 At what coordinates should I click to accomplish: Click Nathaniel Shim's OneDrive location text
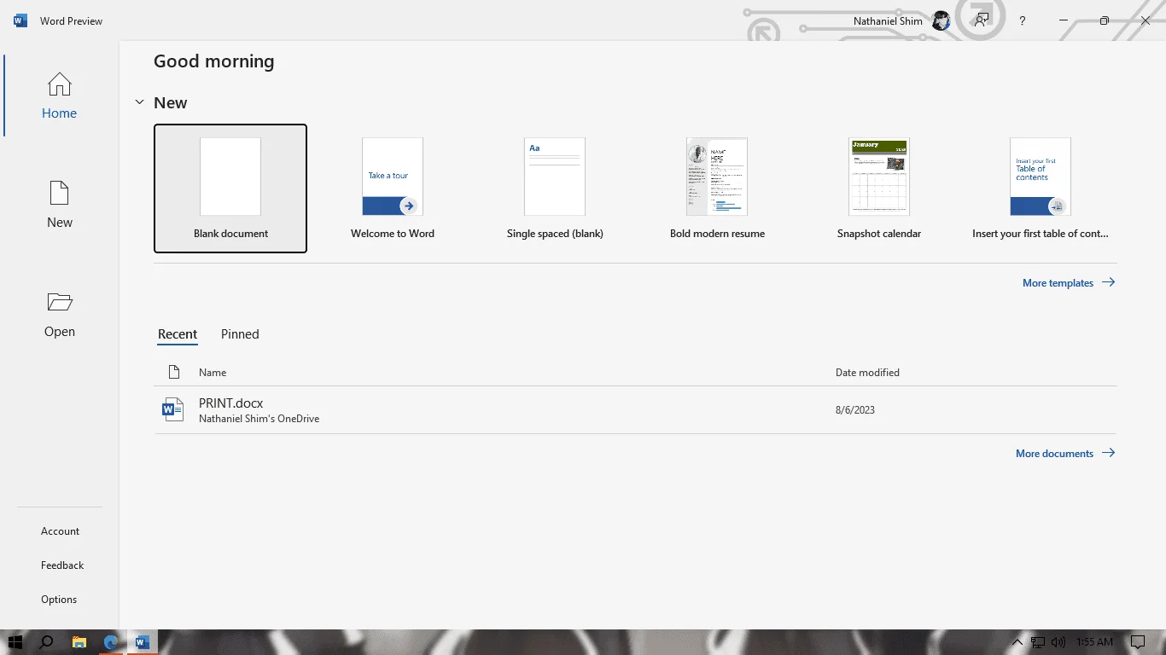[x=259, y=419]
